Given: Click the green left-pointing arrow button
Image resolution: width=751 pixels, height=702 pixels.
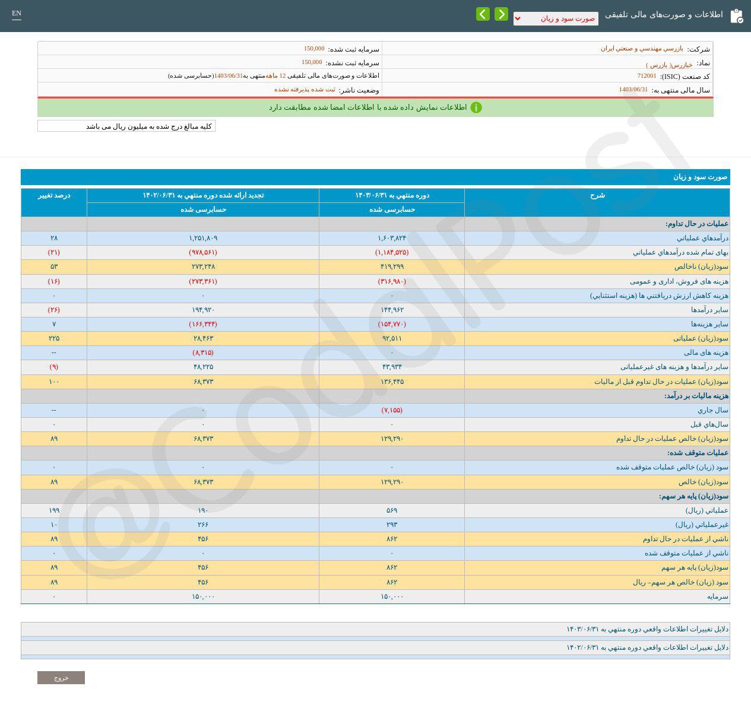Looking at the screenshot, I should click(483, 14).
